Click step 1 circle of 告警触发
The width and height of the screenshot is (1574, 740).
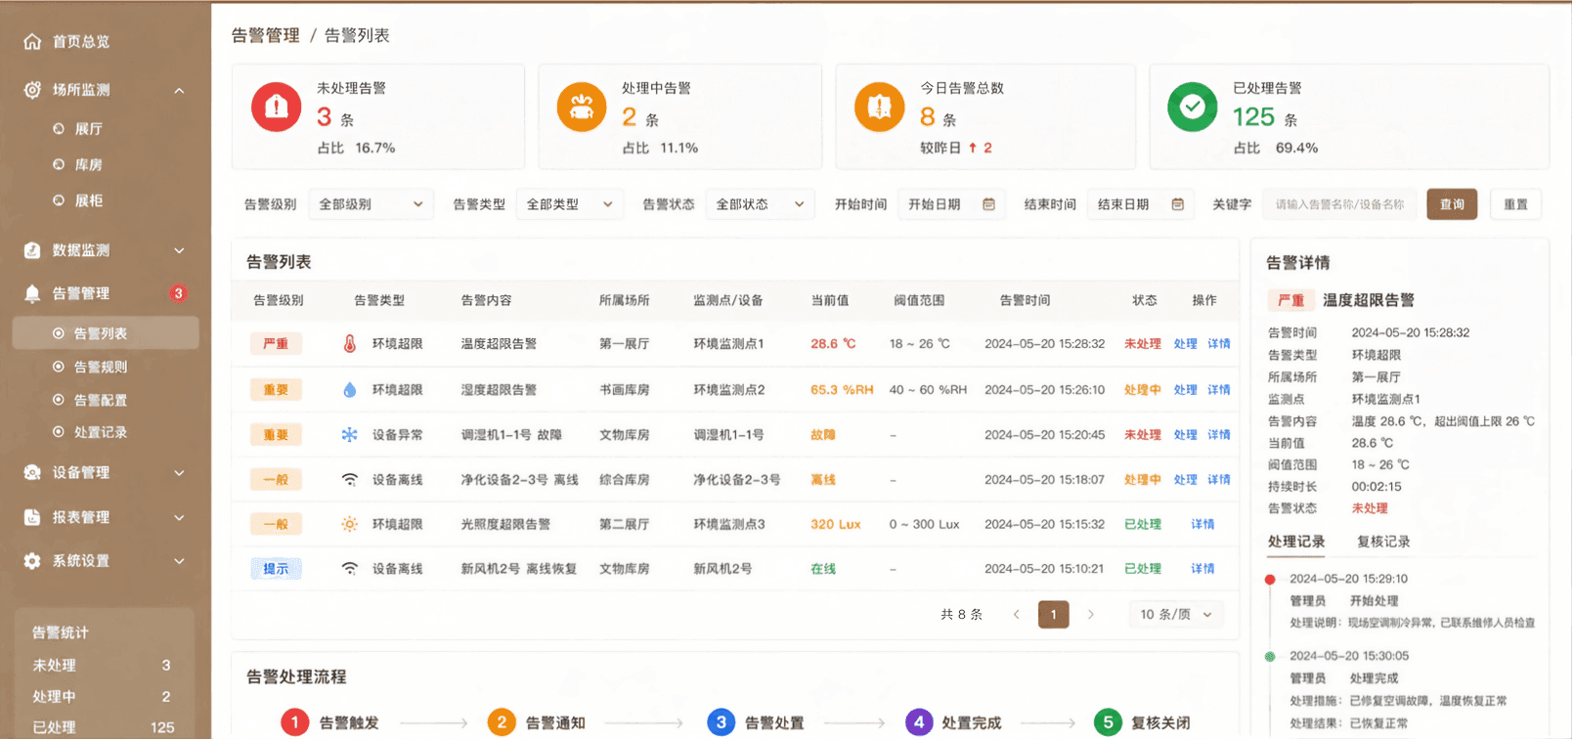click(x=294, y=722)
